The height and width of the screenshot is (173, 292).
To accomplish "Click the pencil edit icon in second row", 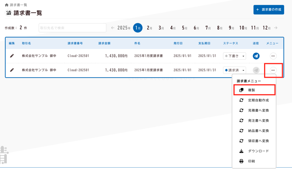I will click(12, 70).
